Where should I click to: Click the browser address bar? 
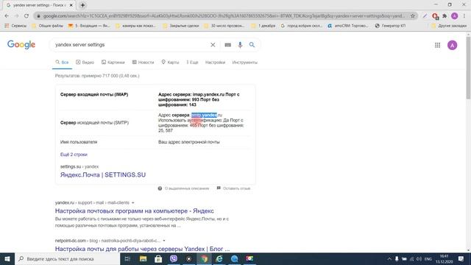click(x=224, y=16)
